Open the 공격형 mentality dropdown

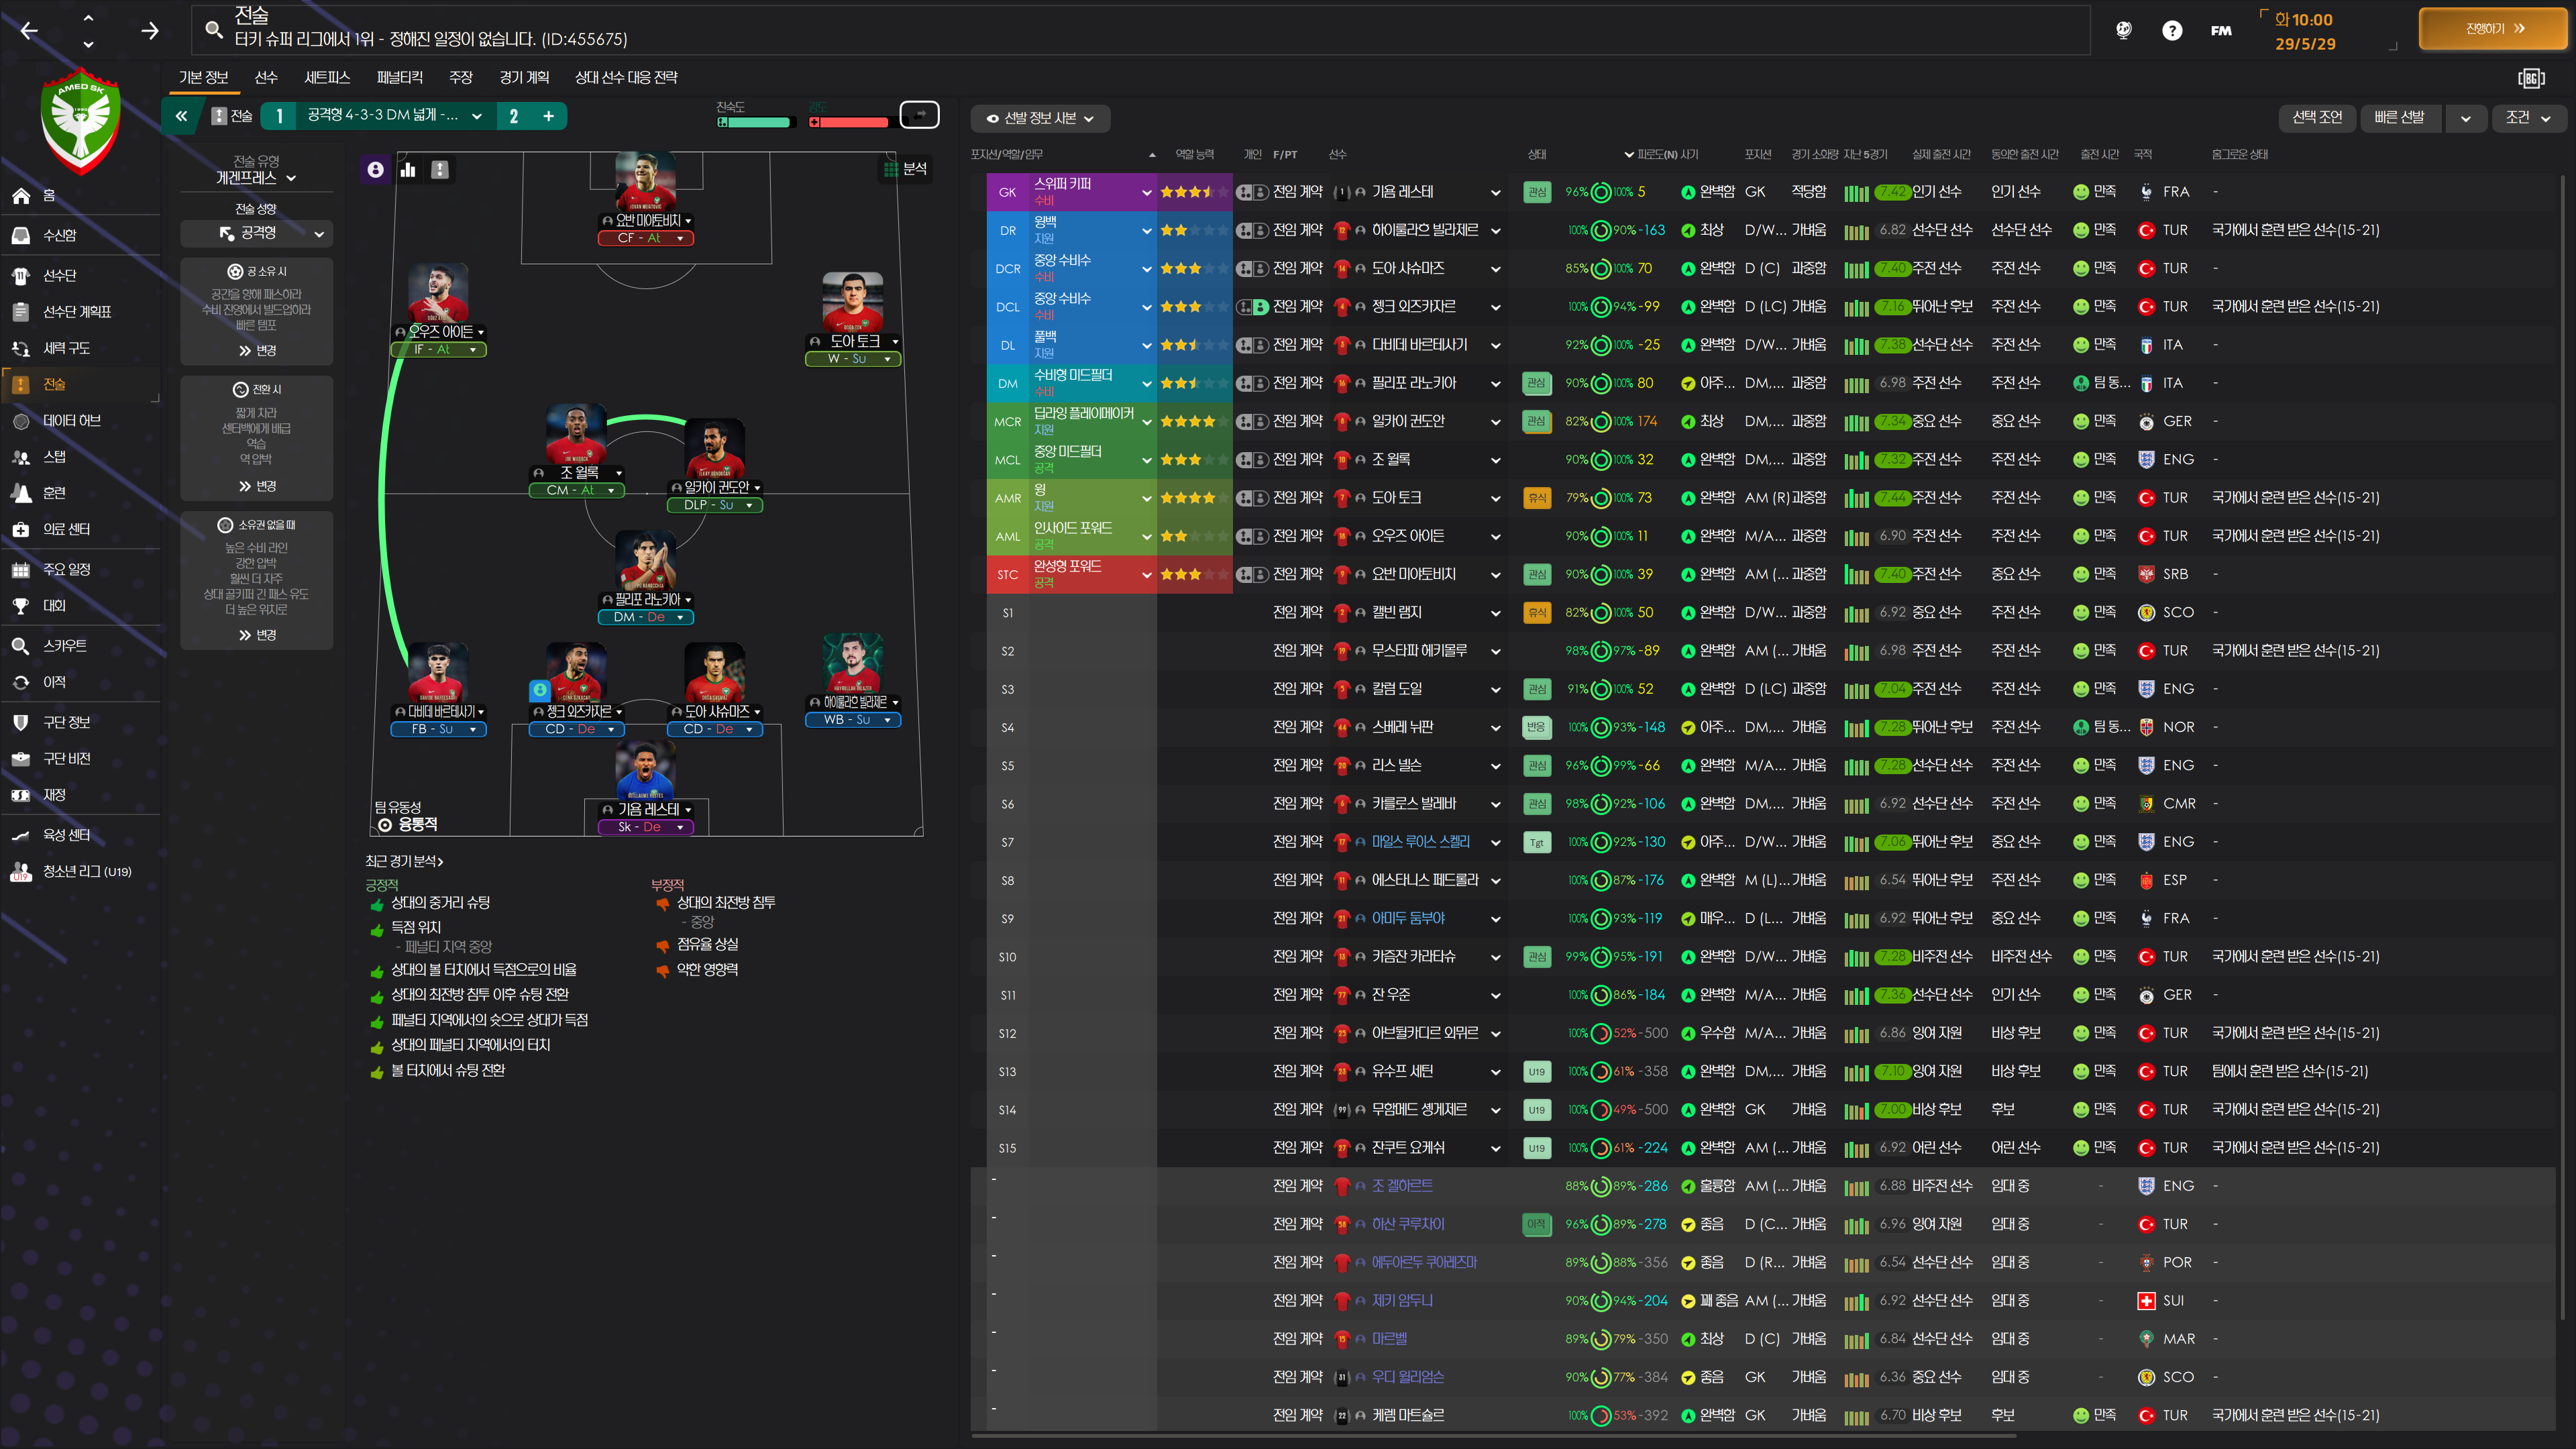[x=256, y=233]
